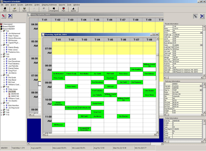The width and height of the screenshot is (206, 151).
Task: Select order 266493-00 in the tree
Action: tap(15, 94)
